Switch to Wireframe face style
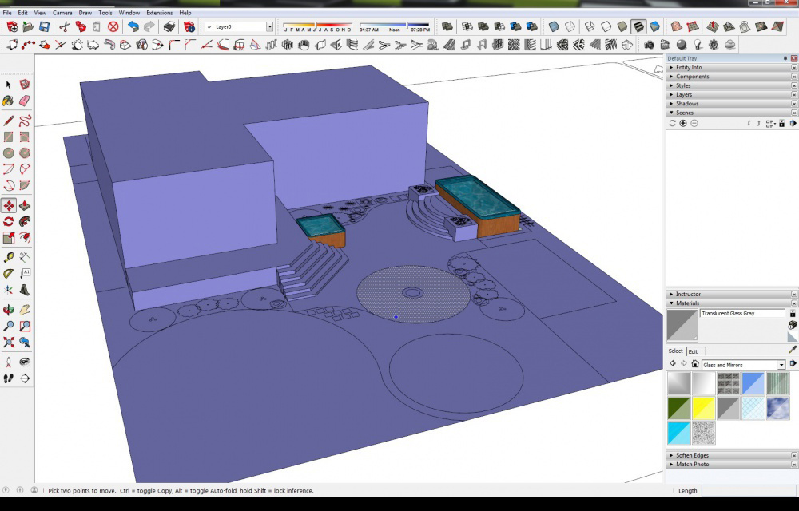799x511 pixels. tap(590, 26)
